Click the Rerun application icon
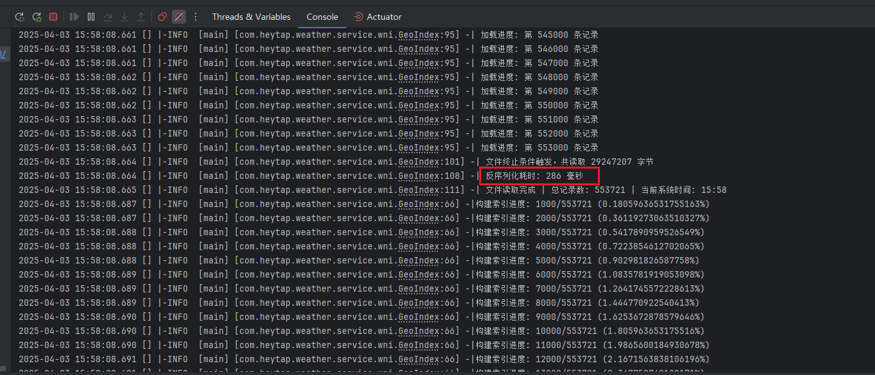Screen dimensions: 875x375 20,17
